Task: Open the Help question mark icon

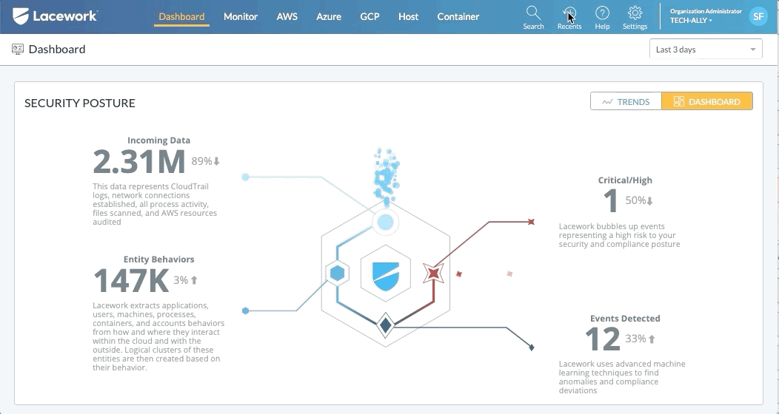Action: (x=602, y=13)
